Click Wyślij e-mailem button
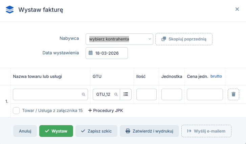 point(206,131)
